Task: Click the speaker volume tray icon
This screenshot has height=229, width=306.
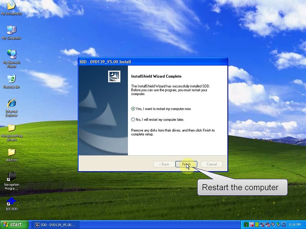Action: (273, 225)
